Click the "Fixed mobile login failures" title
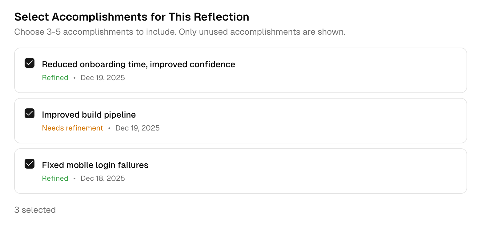 click(95, 165)
